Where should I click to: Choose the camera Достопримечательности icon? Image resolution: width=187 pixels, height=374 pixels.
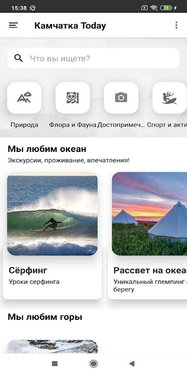tap(121, 98)
